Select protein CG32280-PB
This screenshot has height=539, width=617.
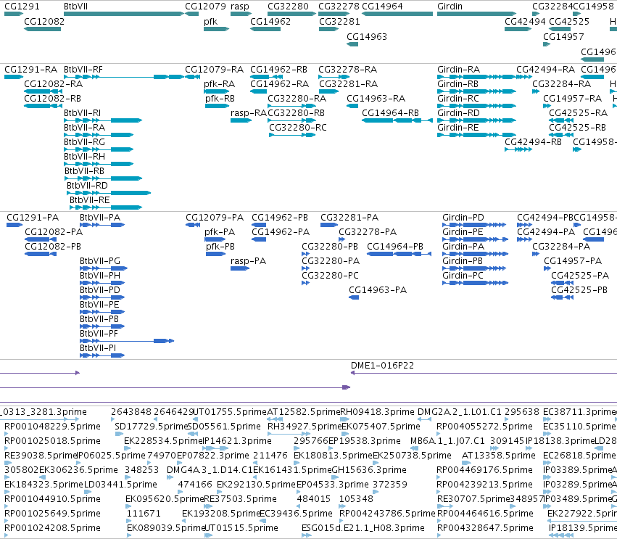pos(330,246)
